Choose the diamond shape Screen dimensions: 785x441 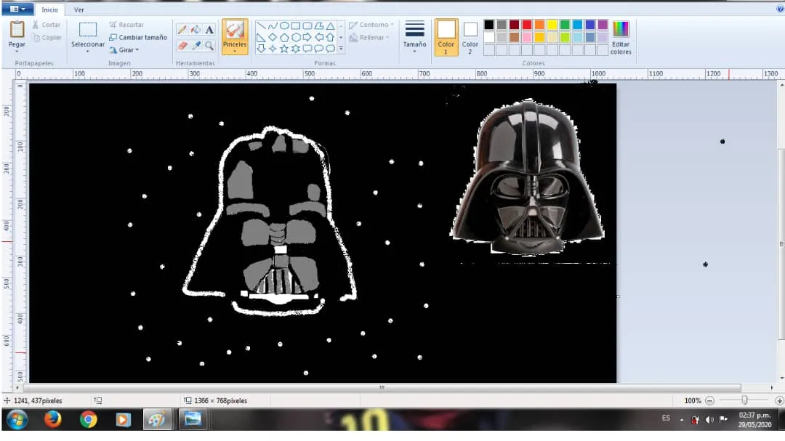[273, 37]
